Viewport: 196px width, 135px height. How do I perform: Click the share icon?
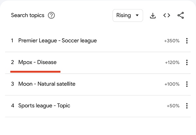pos(181,15)
